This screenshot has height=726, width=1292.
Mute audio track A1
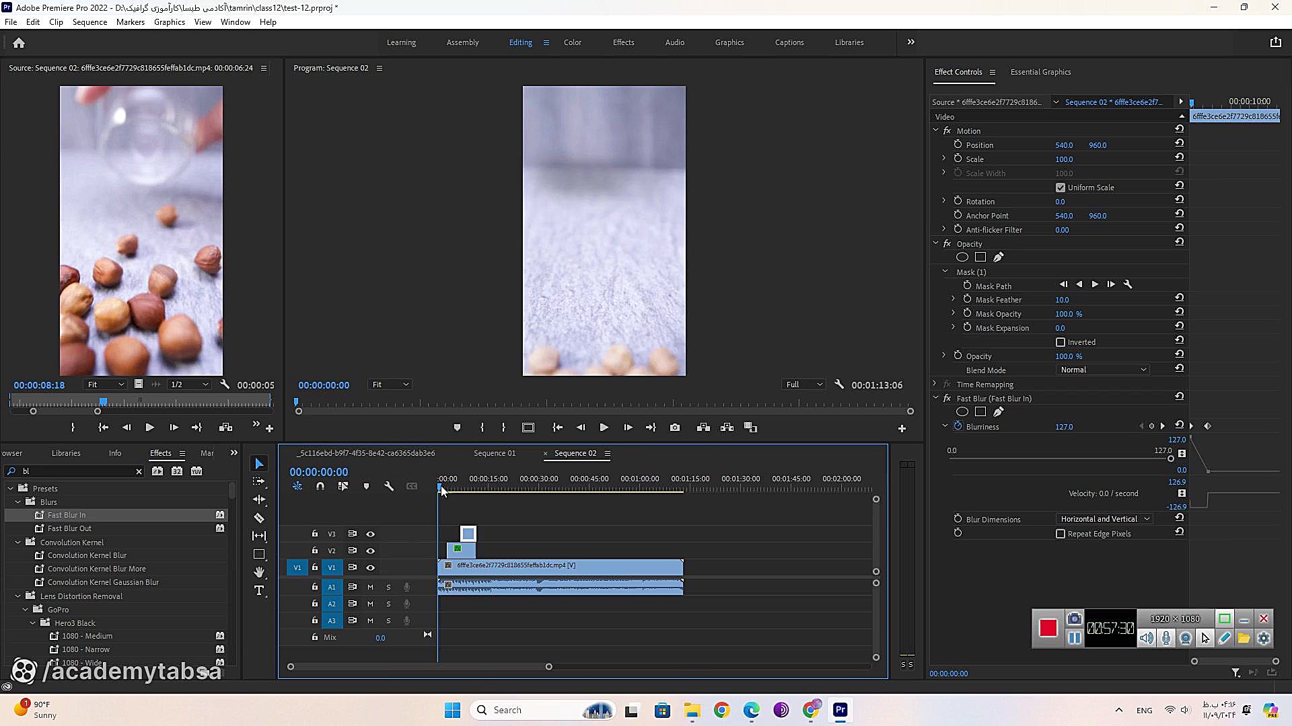click(x=370, y=587)
